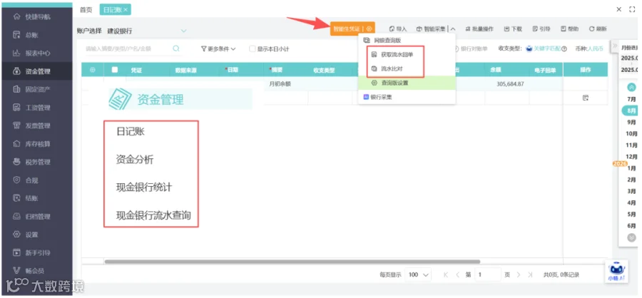The width and height of the screenshot is (642, 298).
Task: Open 快捷导航 in the sidebar
Action: coord(31,17)
